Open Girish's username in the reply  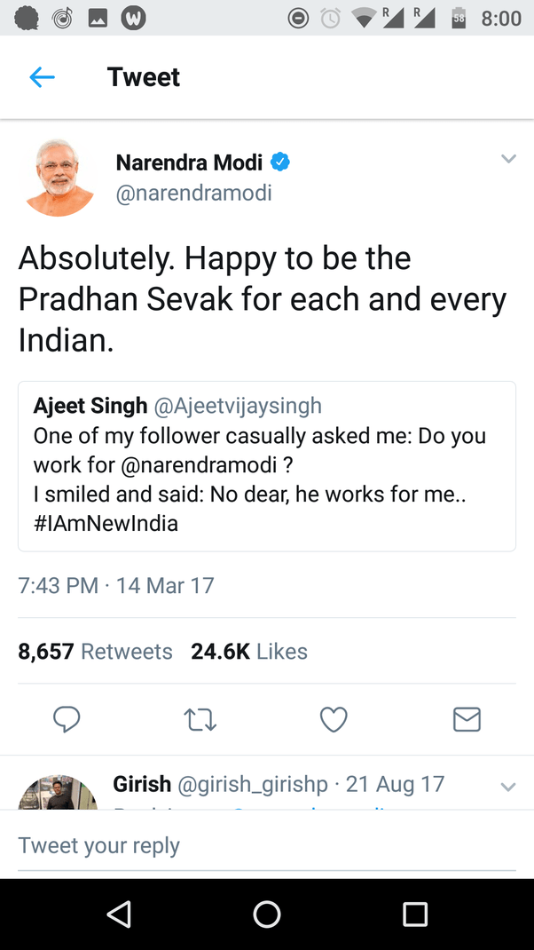[x=142, y=785]
